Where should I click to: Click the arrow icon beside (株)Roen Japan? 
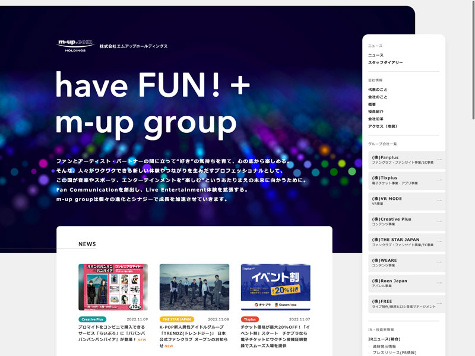pyautogui.click(x=439, y=283)
